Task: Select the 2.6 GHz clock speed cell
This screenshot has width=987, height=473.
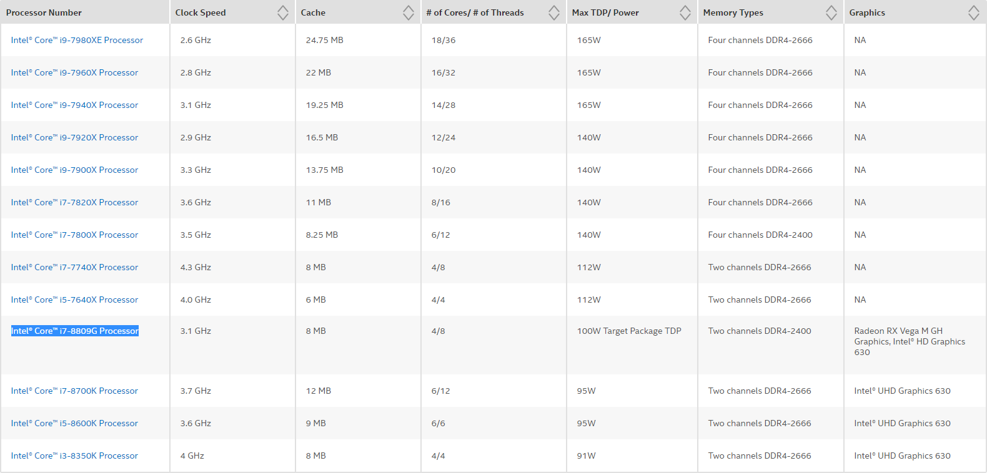Action: (x=232, y=40)
